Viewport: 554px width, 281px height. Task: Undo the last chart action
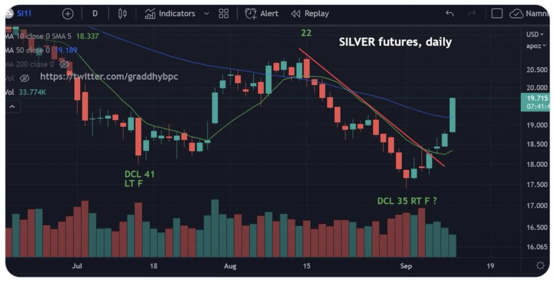[450, 14]
